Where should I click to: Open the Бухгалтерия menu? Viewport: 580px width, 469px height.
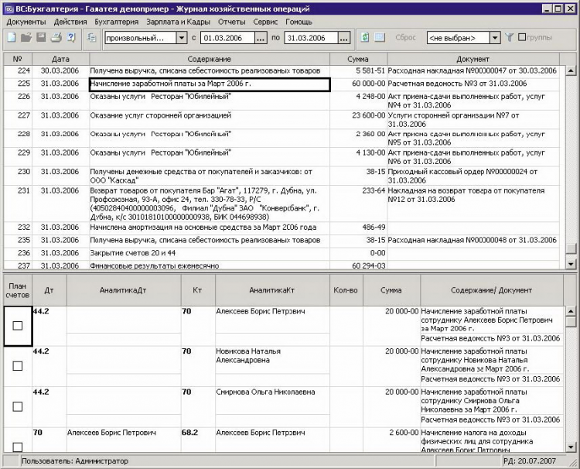click(x=116, y=22)
